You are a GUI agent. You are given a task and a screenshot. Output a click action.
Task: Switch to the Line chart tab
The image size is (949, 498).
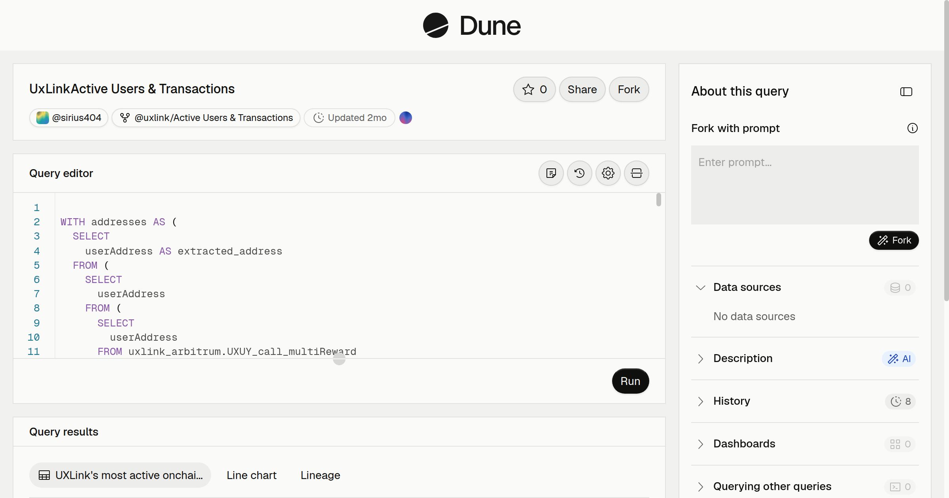[x=251, y=475]
